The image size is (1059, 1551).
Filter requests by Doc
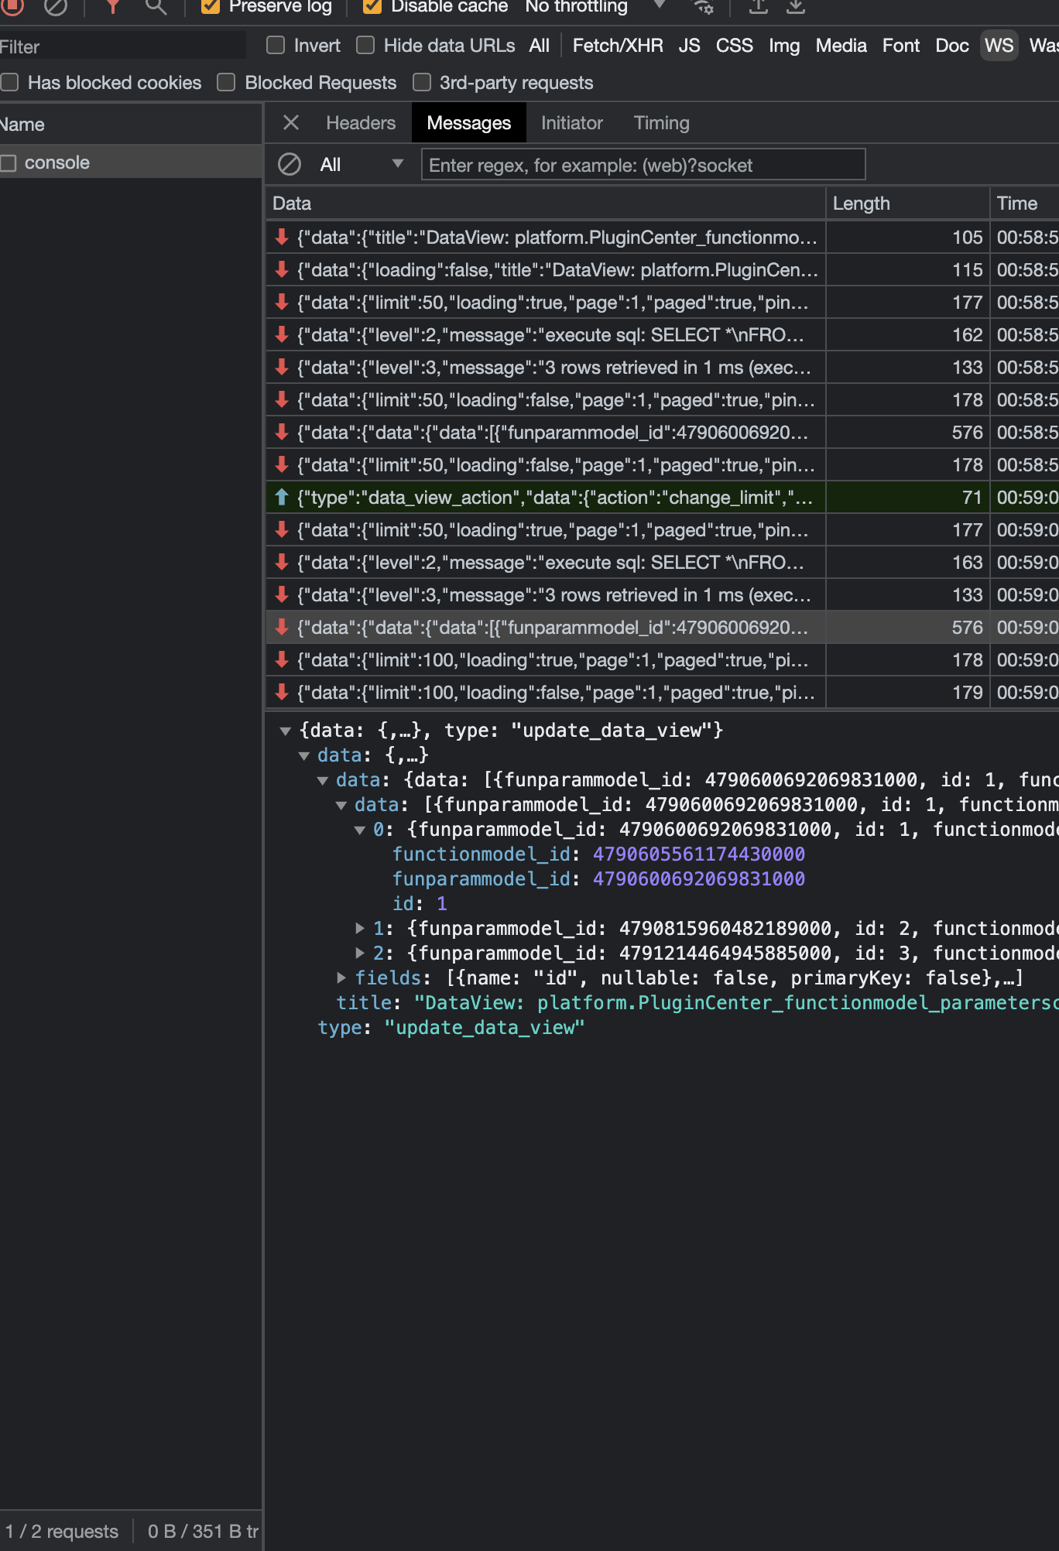(952, 46)
